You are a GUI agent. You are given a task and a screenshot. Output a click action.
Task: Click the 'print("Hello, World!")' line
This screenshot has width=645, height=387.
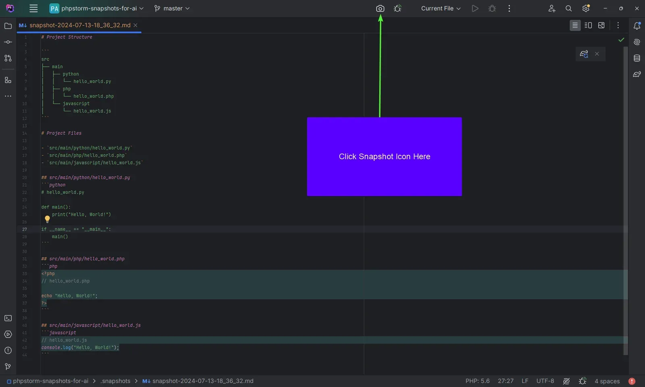(81, 215)
